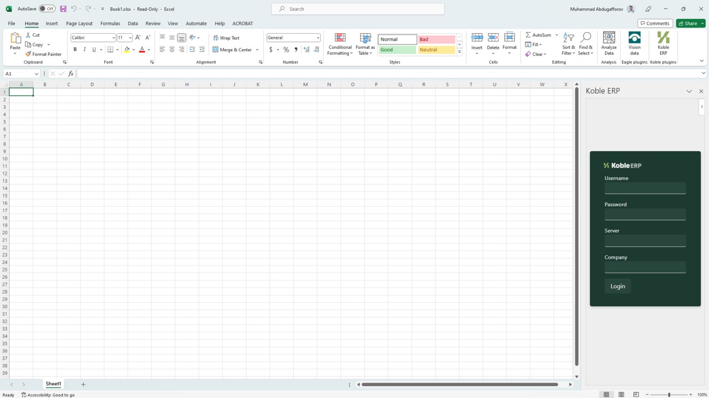This screenshot has width=709, height=398.
Task: Open Merge & Center dropdown arrow
Action: point(257,50)
